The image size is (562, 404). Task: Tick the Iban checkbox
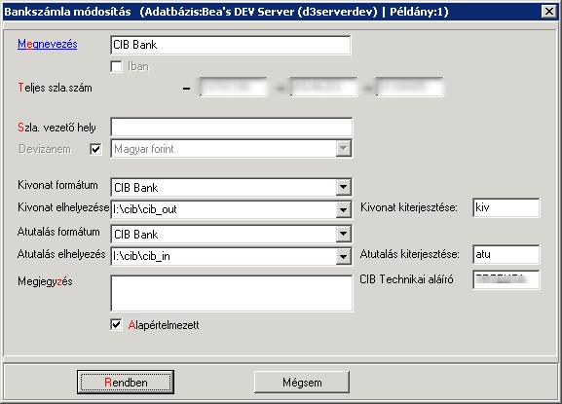116,66
